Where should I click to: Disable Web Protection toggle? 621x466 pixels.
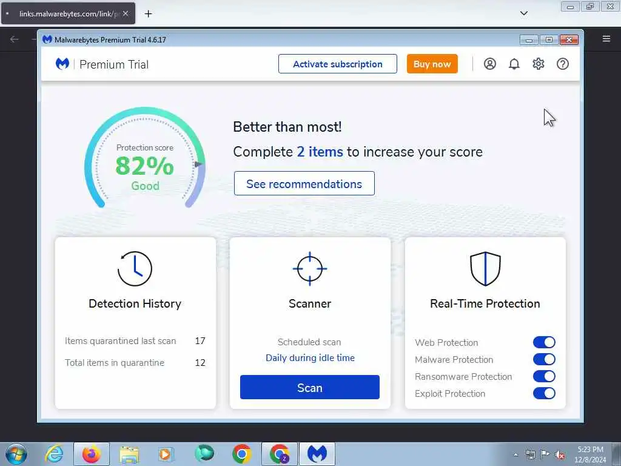[x=544, y=342]
